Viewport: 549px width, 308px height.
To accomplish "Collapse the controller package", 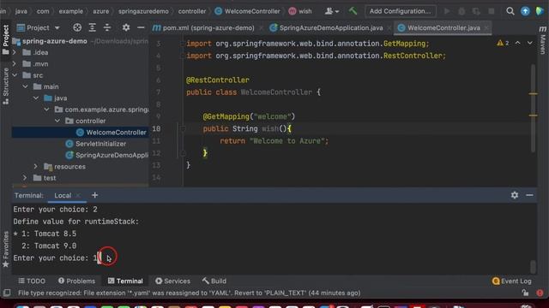I will coord(57,121).
